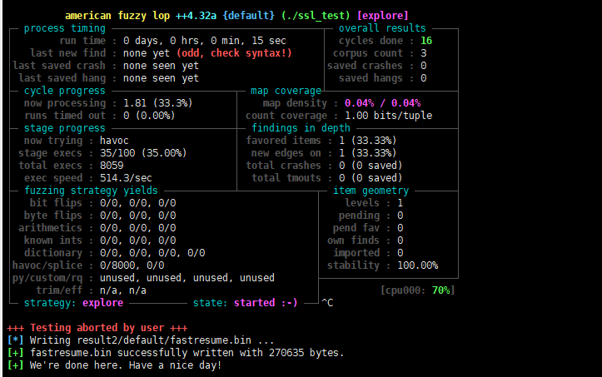Click the 'overall results' section header
This screenshot has height=377, width=602.
[x=382, y=28]
